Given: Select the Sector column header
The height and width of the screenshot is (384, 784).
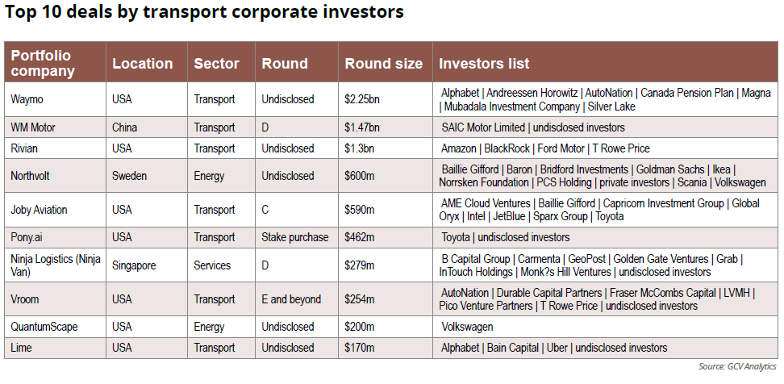Looking at the screenshot, I should [x=216, y=63].
